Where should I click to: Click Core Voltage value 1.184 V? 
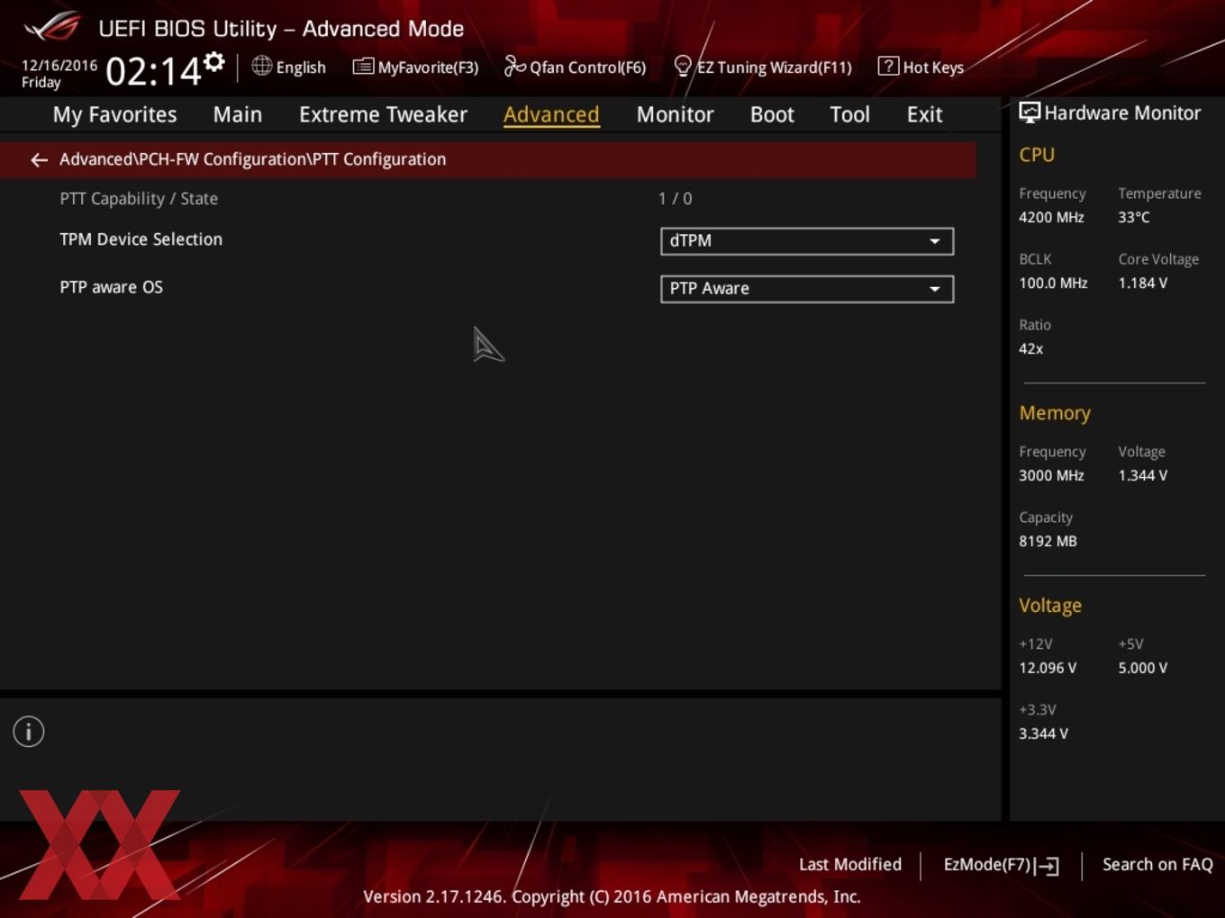[x=1142, y=283]
